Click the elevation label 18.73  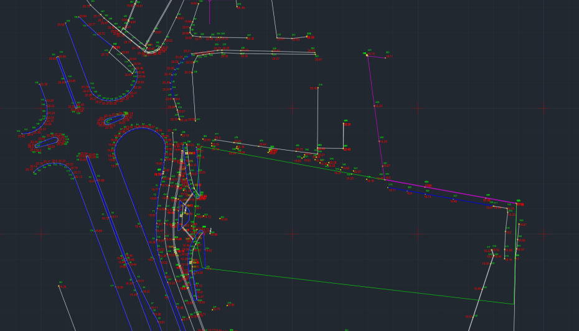coord(428,197)
